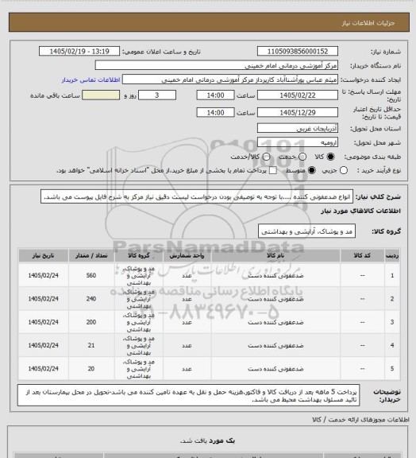Image resolution: width=416 pixels, height=458 pixels.
Task: Click ضدعفونی کننده دست in row 1
Action: point(275,275)
